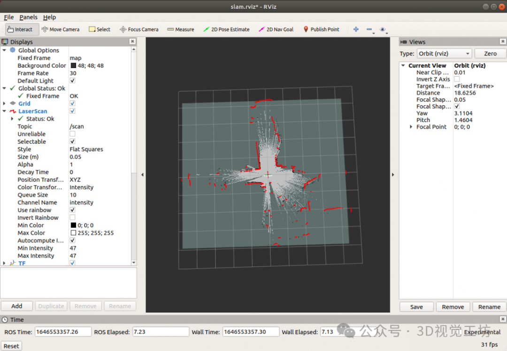Pick the Measure tool

point(180,30)
